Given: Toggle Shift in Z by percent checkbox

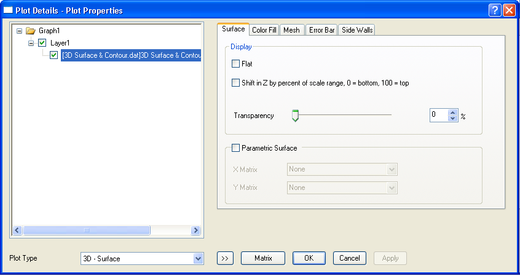Looking at the screenshot, I should [236, 82].
